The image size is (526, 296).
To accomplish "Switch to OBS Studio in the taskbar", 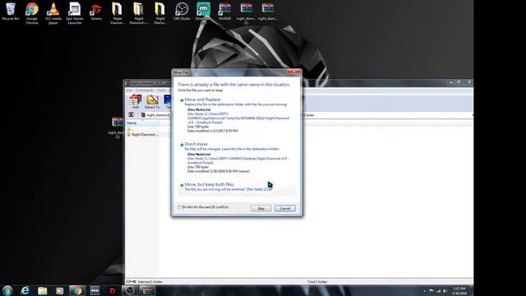I will point(130,290).
